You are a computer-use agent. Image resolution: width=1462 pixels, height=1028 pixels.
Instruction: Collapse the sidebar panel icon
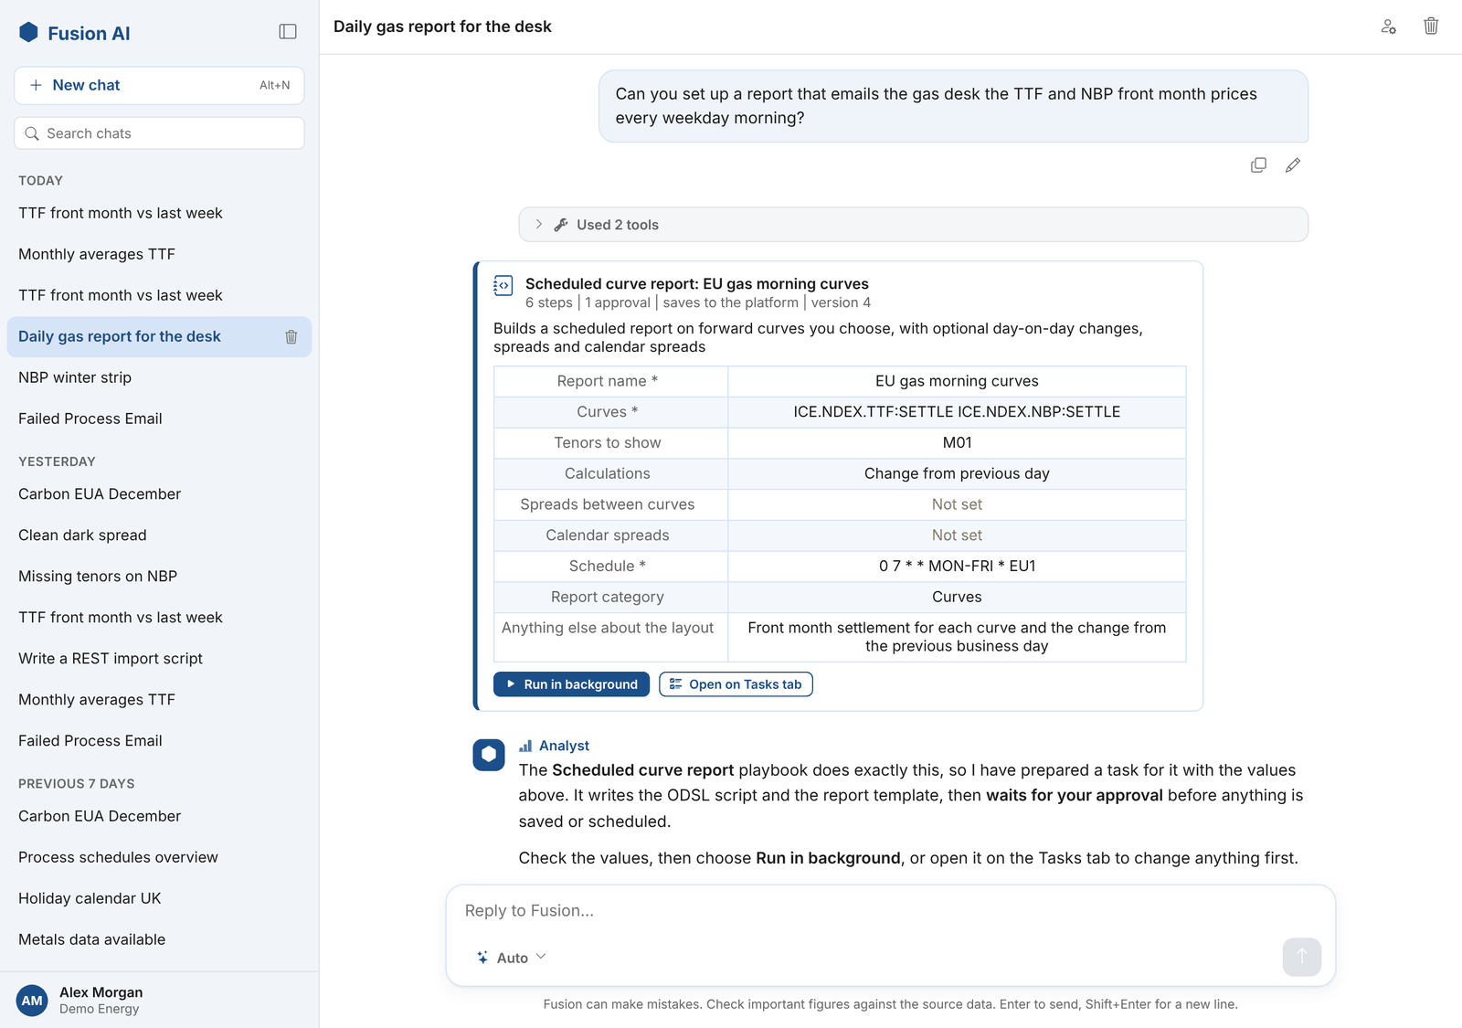[x=288, y=32]
